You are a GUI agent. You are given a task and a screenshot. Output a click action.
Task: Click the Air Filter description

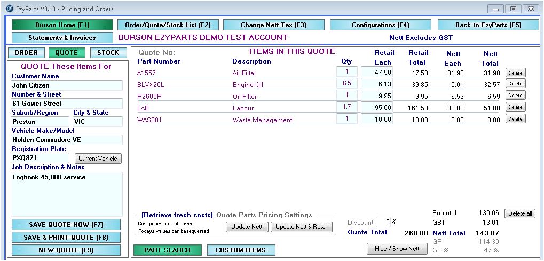(x=245, y=73)
